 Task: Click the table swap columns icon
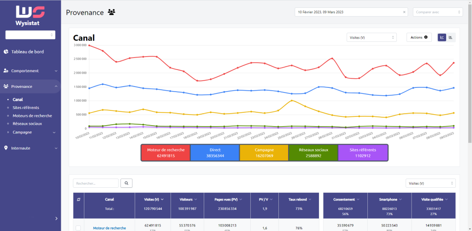coord(78,199)
